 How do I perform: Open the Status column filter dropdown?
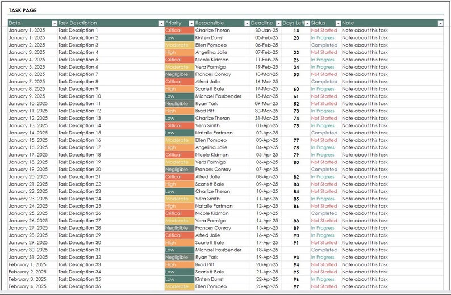click(339, 23)
